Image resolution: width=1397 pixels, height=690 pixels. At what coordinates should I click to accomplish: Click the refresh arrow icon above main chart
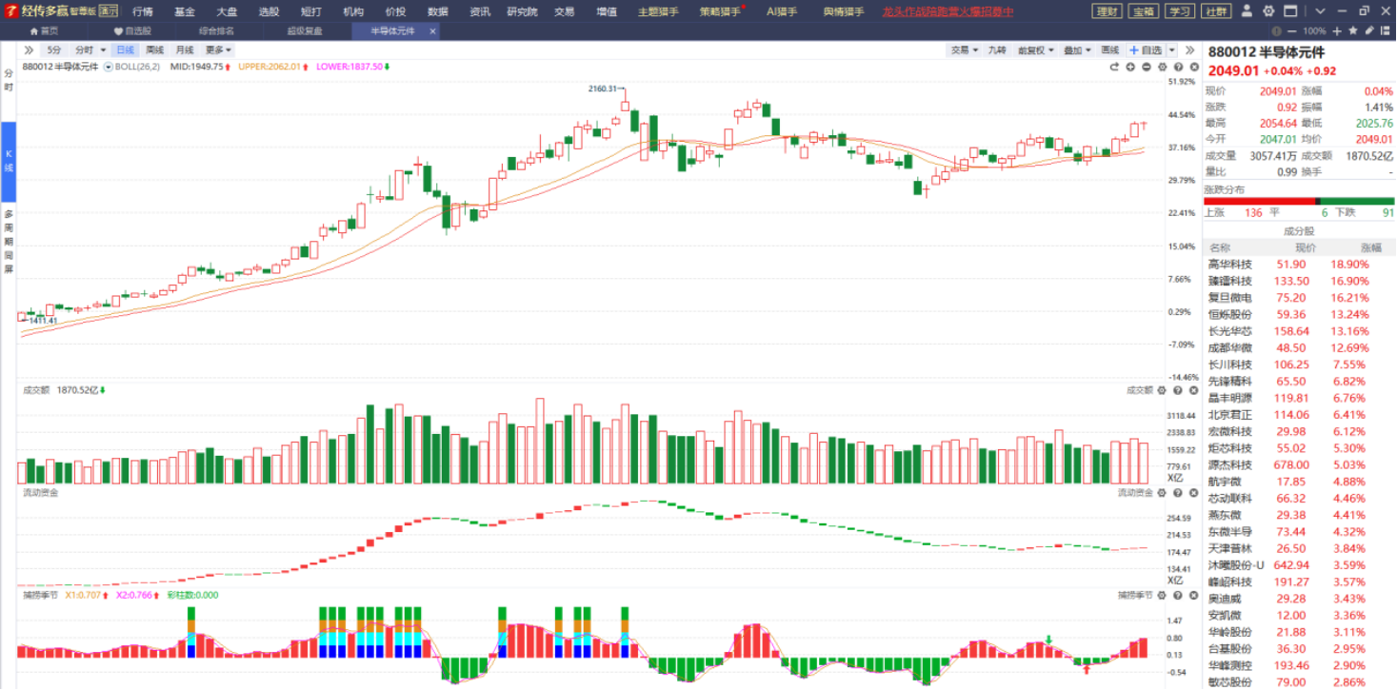tap(1114, 67)
